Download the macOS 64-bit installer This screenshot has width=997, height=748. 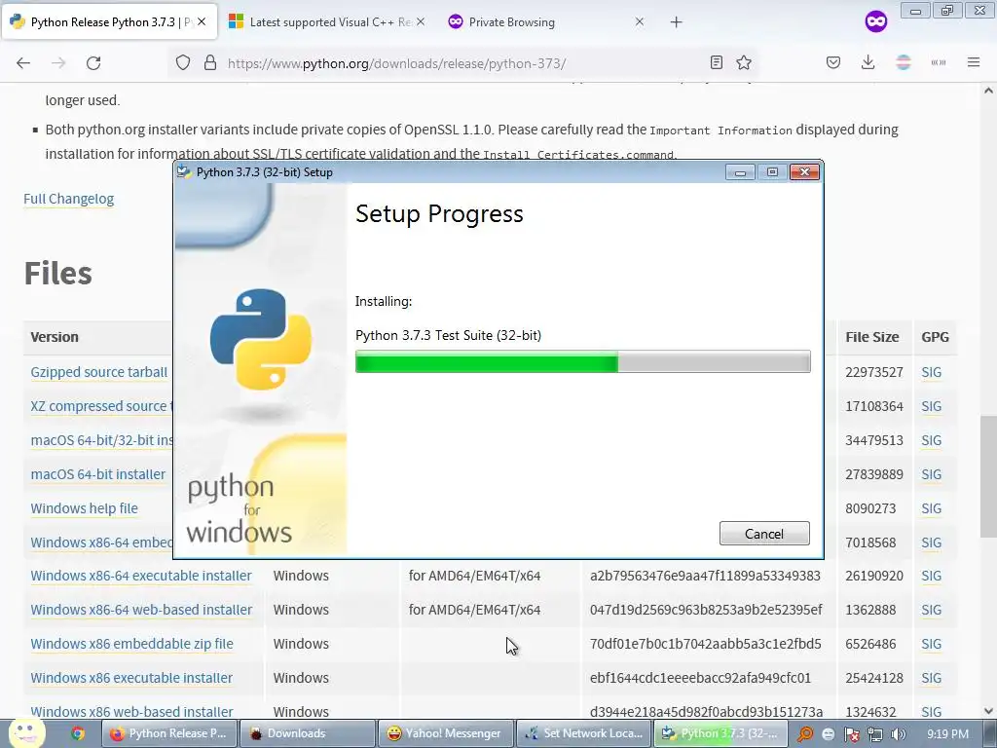(x=98, y=474)
